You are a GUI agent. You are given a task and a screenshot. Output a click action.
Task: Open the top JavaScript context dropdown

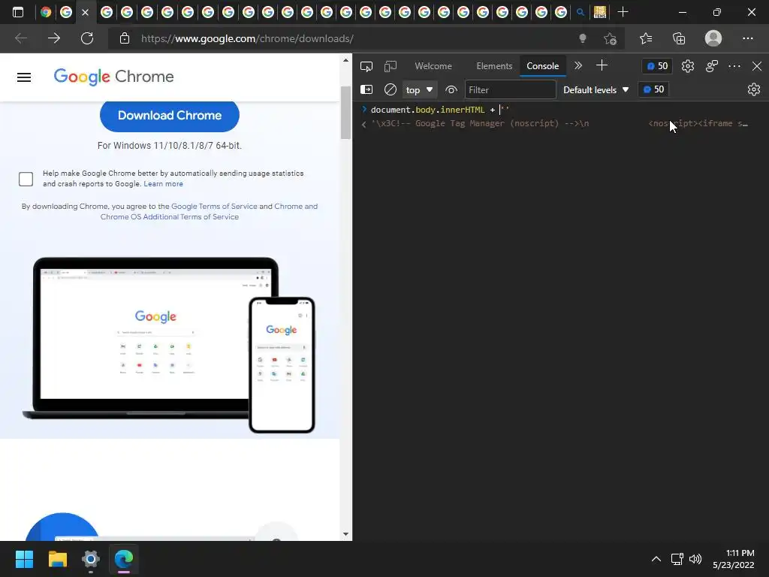[419, 90]
